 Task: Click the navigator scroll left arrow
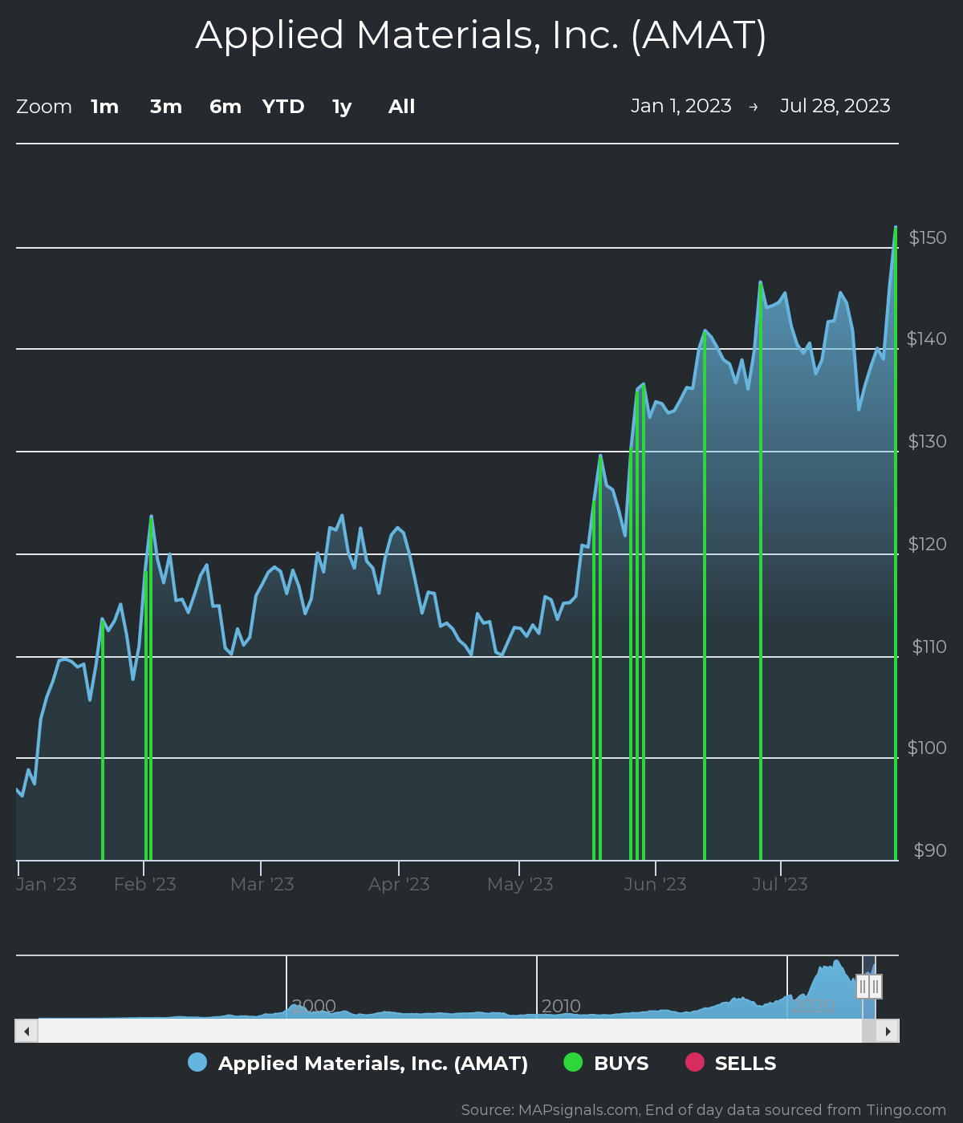point(26,1031)
